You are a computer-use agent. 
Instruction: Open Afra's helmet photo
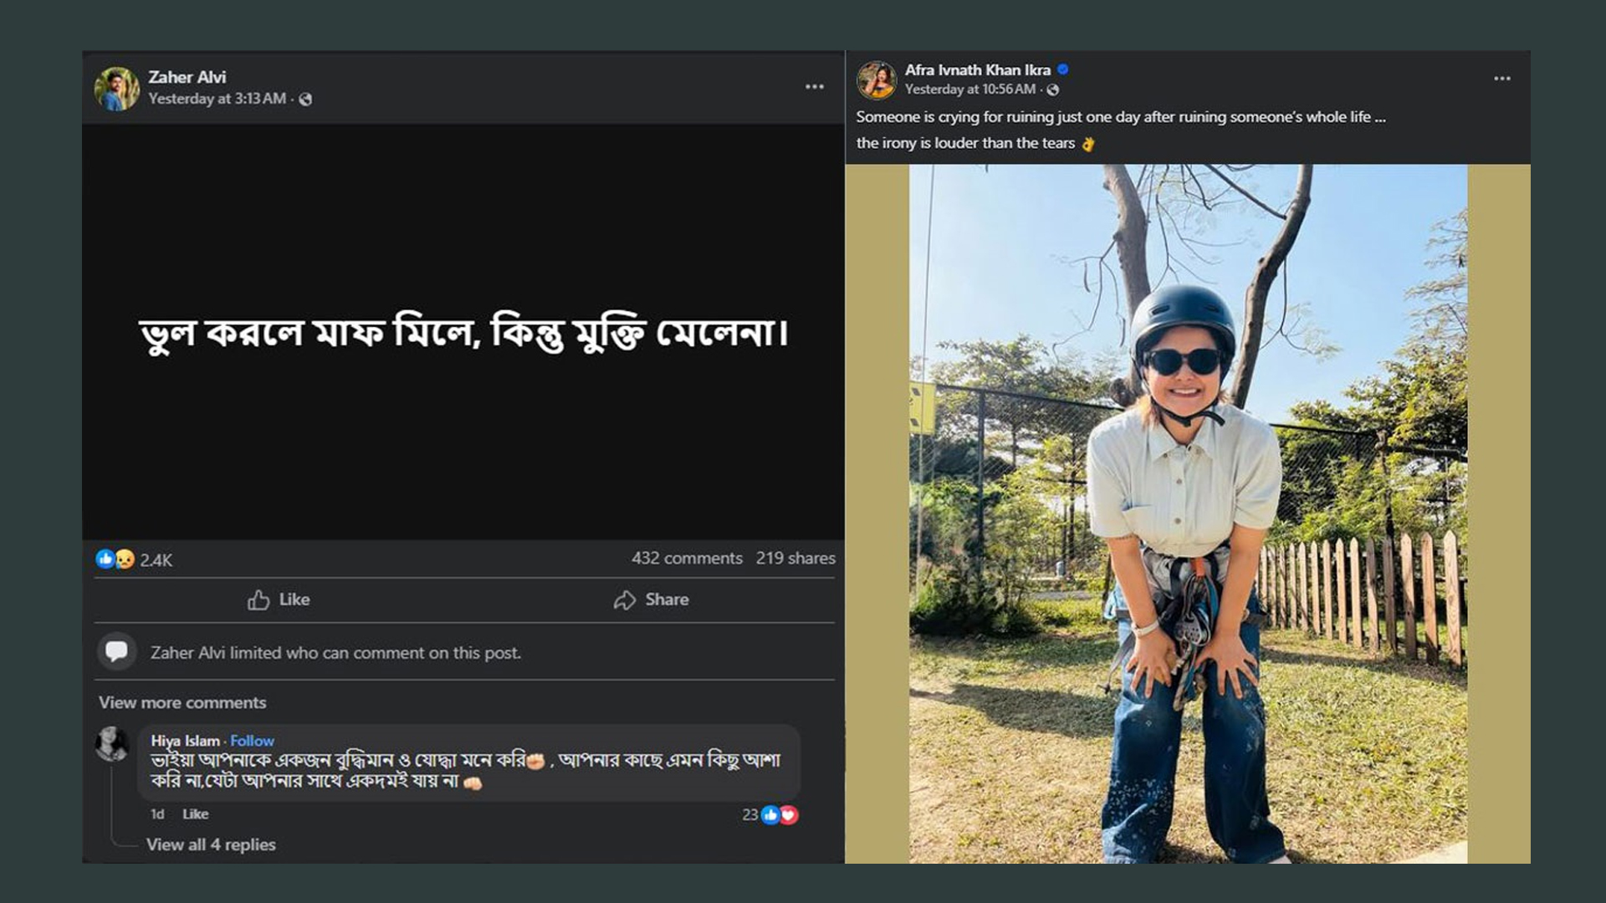1188,513
